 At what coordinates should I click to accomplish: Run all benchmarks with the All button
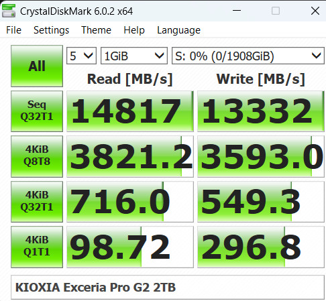(37, 66)
